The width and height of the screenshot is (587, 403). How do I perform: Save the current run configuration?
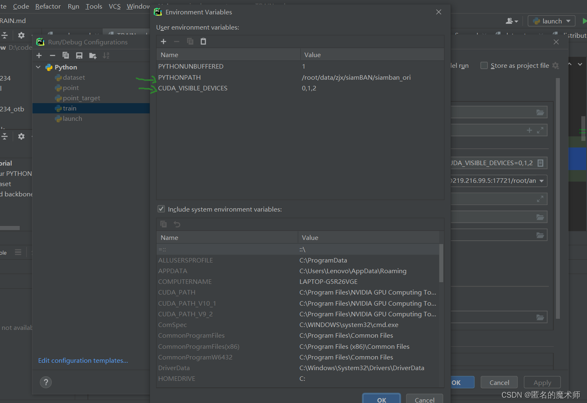(79, 55)
